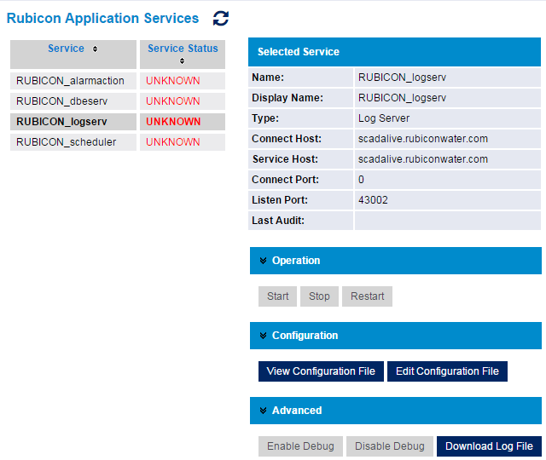
Task: Click the refresh services icon
Action: (221, 19)
